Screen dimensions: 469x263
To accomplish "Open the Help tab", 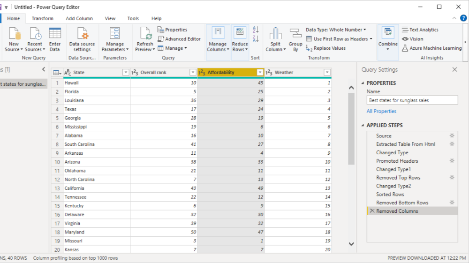I will point(156,19).
